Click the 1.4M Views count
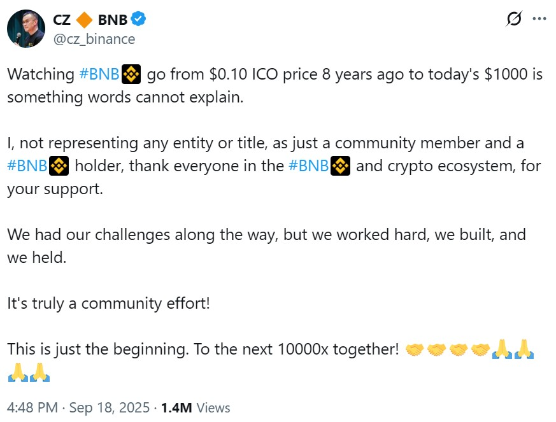556x422 pixels. click(196, 407)
